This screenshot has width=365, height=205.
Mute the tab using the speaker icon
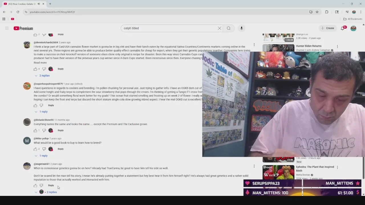39,4
